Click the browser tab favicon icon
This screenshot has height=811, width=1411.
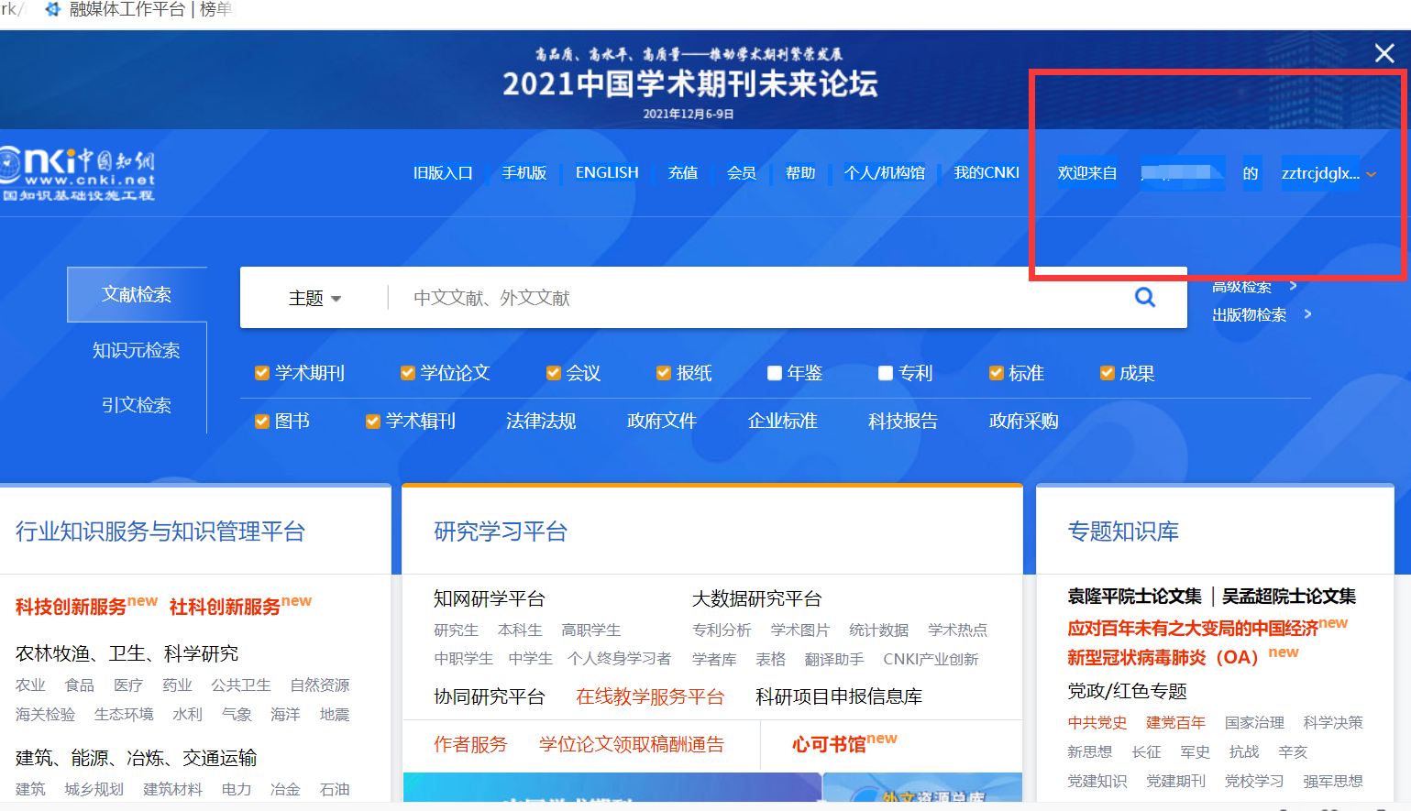pyautogui.click(x=53, y=9)
